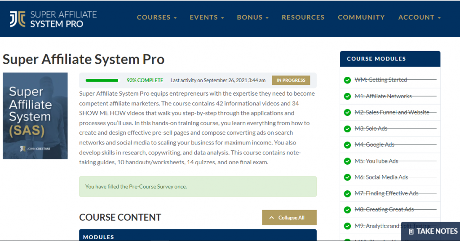This screenshot has height=241, width=460.
Task: Click the Pre-Course Survey notice box
Action: coord(198,186)
